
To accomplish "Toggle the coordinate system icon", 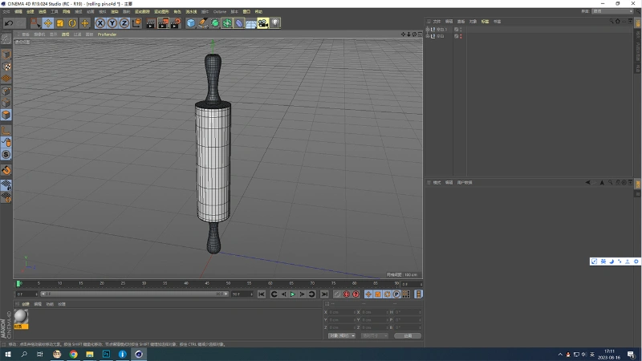I will coord(136,23).
